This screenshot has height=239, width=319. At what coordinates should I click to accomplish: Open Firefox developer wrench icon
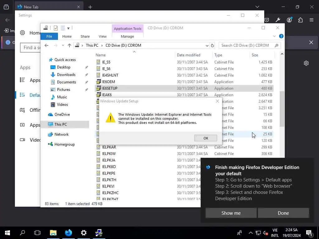point(278,20)
